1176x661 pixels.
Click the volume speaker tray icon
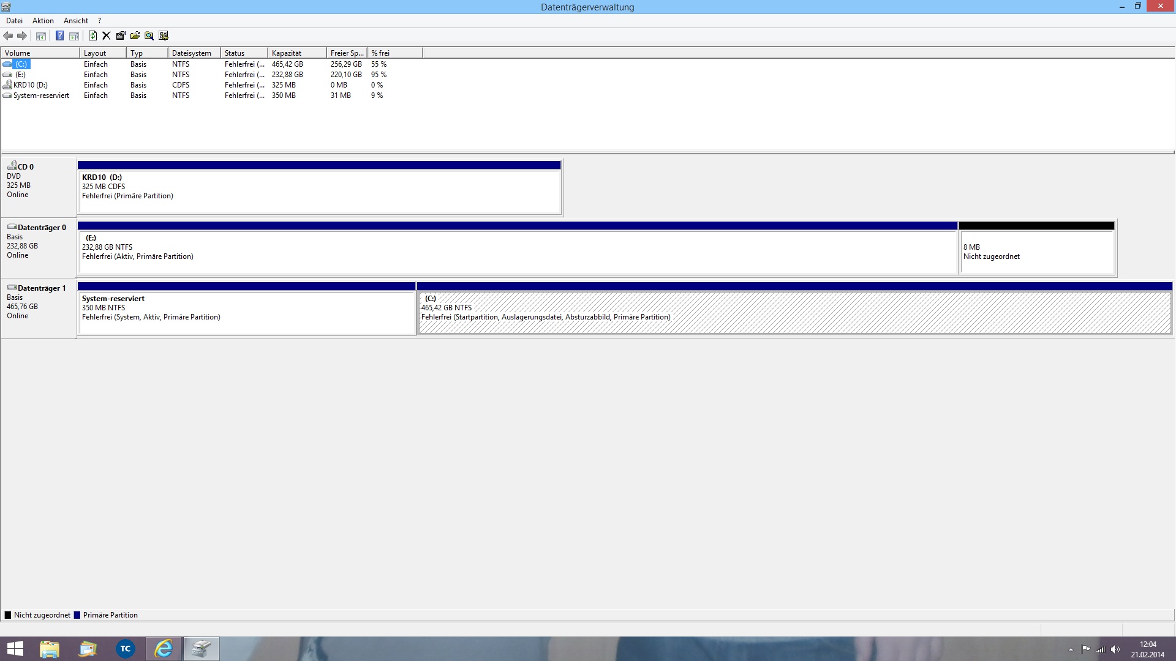[1115, 649]
